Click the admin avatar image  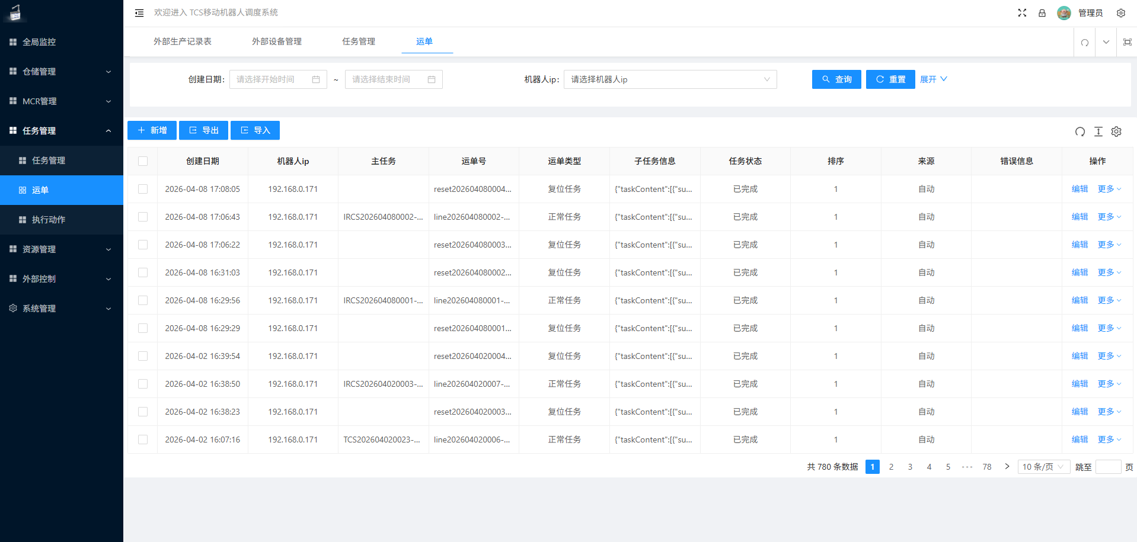[1064, 13]
